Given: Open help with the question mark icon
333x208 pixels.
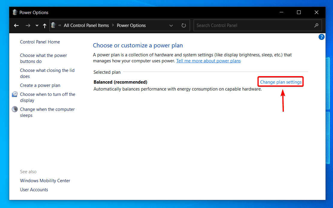Looking at the screenshot, I should pyautogui.click(x=321, y=37).
